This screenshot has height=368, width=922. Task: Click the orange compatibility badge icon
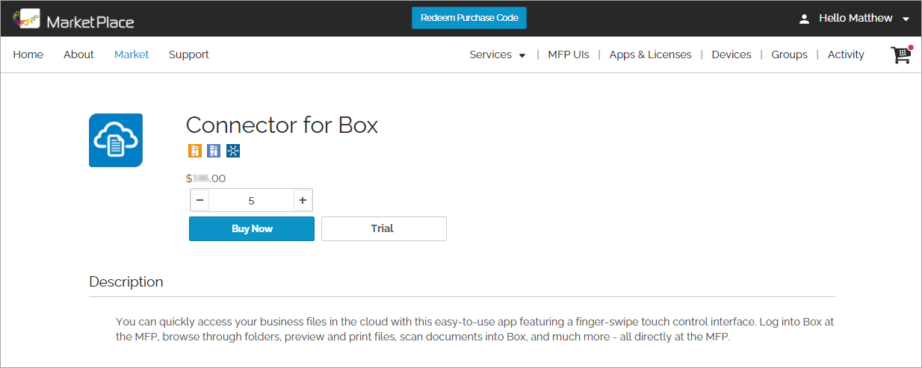click(x=194, y=151)
